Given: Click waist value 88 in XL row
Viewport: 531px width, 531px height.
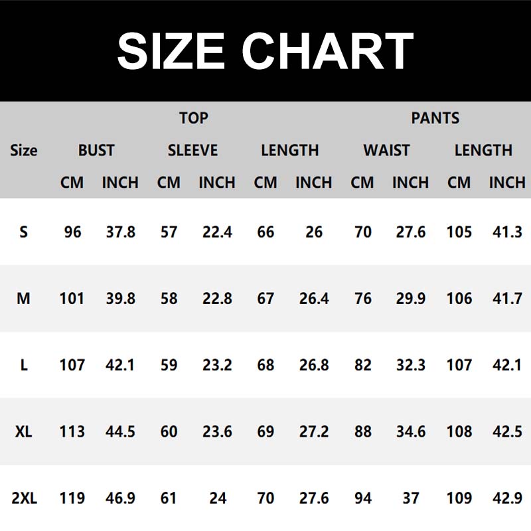Looking at the screenshot, I should [x=362, y=431].
